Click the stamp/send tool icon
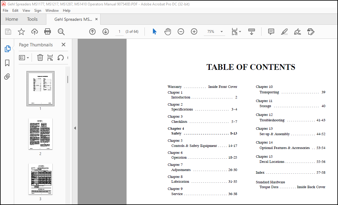 click(311, 32)
